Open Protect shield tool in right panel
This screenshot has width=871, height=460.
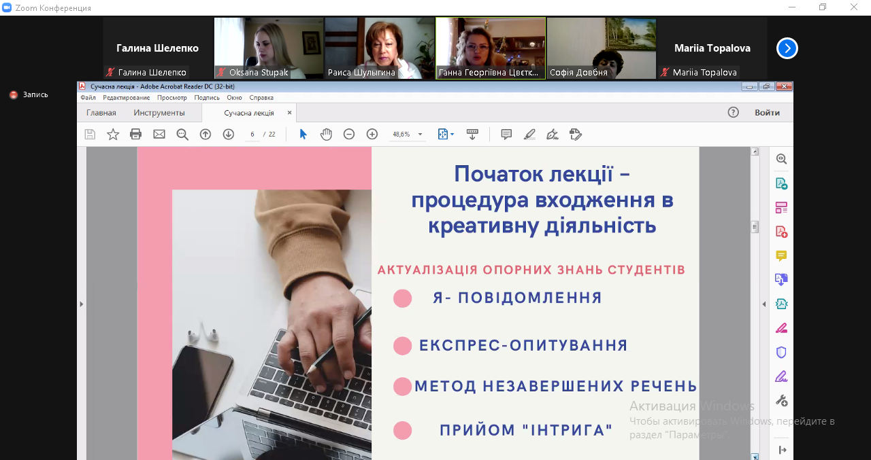[x=781, y=352]
